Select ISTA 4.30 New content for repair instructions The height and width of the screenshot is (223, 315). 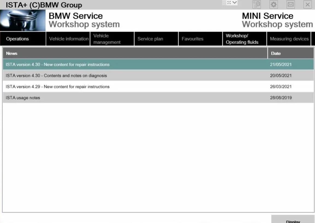(158, 64)
